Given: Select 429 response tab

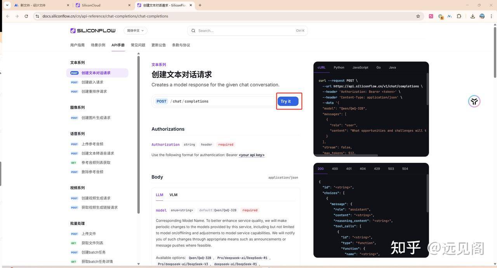Looking at the screenshot, I should click(x=377, y=169).
